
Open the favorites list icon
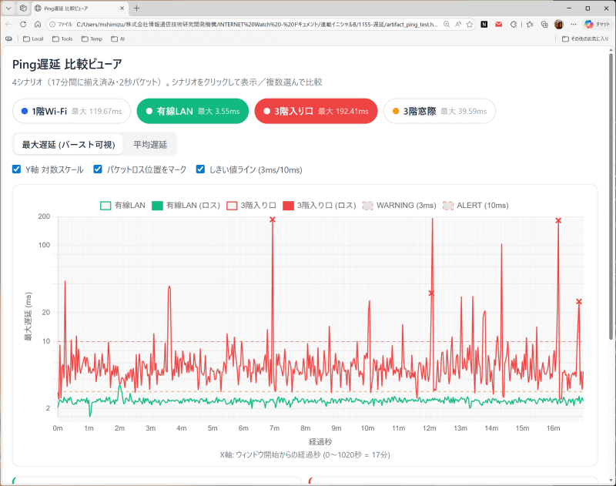coord(530,25)
